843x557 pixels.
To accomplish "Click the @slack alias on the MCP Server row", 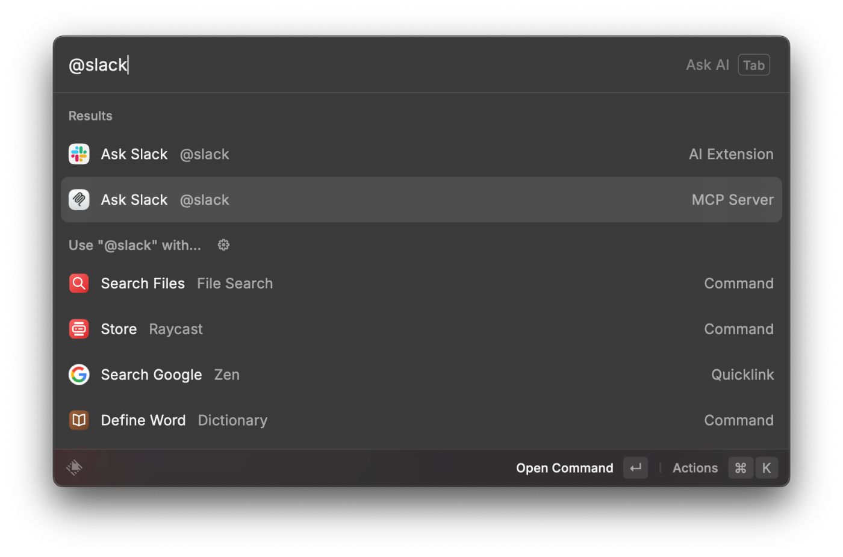I will (x=205, y=200).
